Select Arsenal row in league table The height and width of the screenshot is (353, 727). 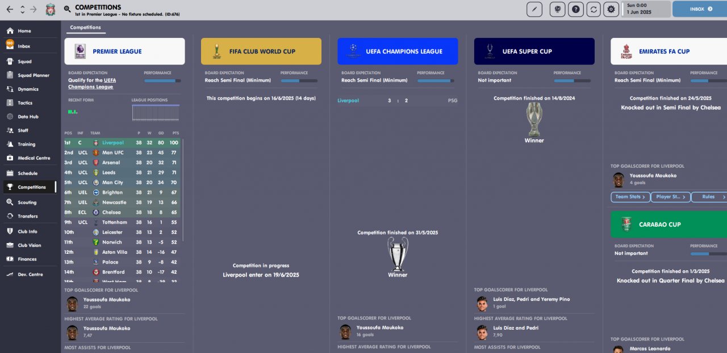(x=122, y=163)
